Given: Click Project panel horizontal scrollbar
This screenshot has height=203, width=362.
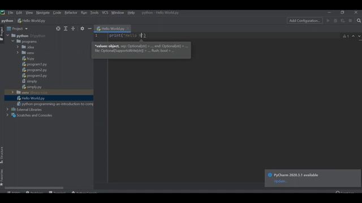Looking at the screenshot, I should pos(34,188).
